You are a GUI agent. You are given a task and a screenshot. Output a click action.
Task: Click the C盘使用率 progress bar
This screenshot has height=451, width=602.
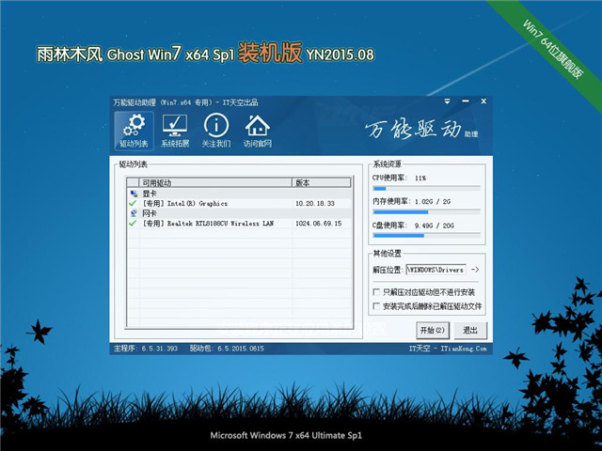[x=426, y=235]
